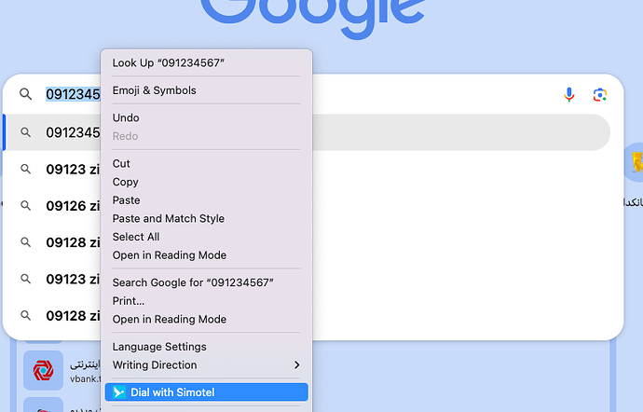This screenshot has width=643, height=412.
Task: Open in Reading Mode below Print entry
Action: 206,320
